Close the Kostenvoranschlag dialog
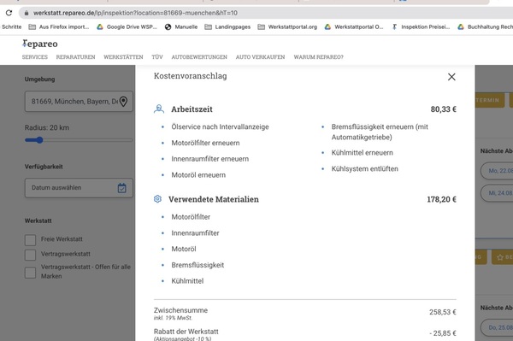This screenshot has height=341, width=513. (451, 77)
